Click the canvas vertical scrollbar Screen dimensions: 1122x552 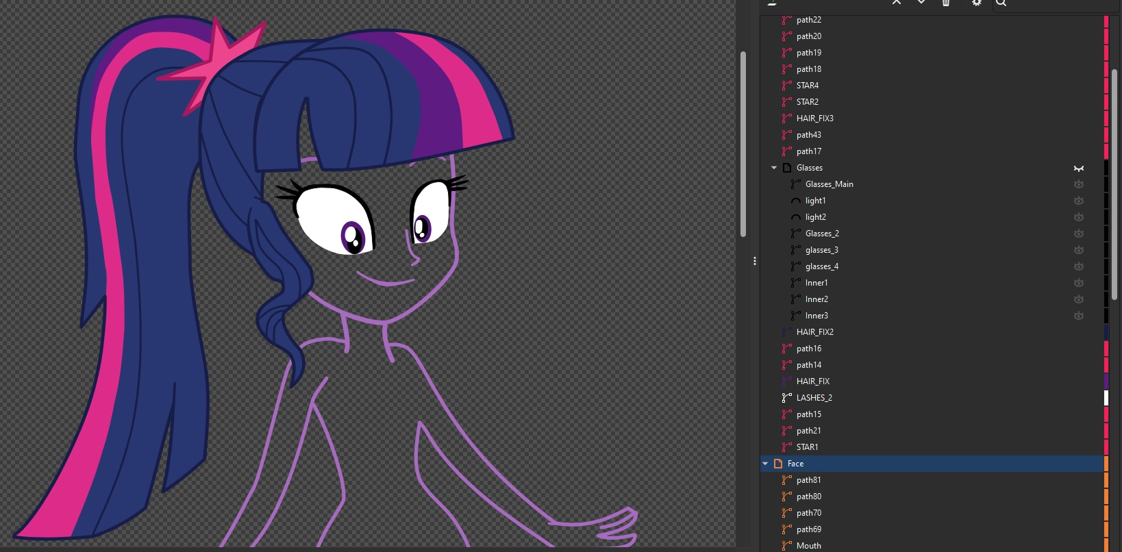tap(743, 145)
